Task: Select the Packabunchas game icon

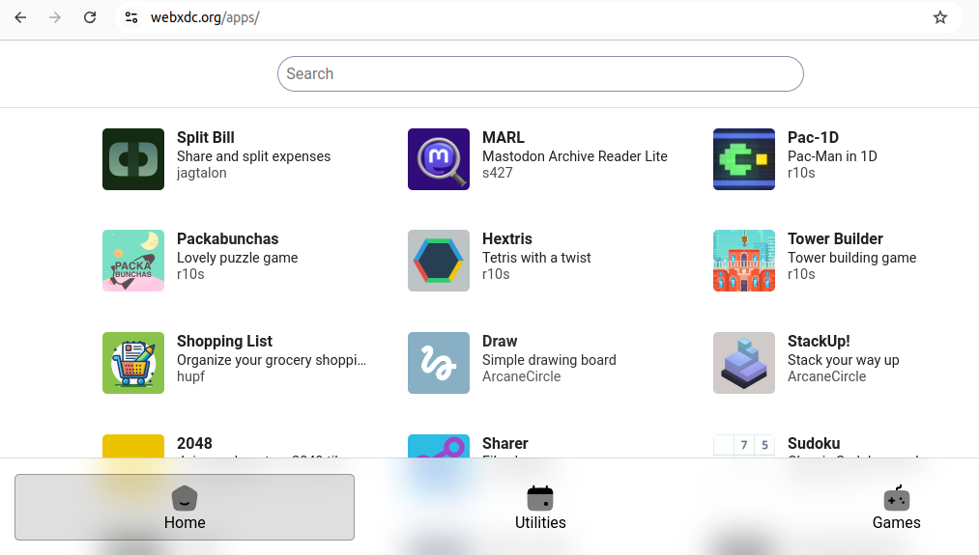Action: click(133, 261)
